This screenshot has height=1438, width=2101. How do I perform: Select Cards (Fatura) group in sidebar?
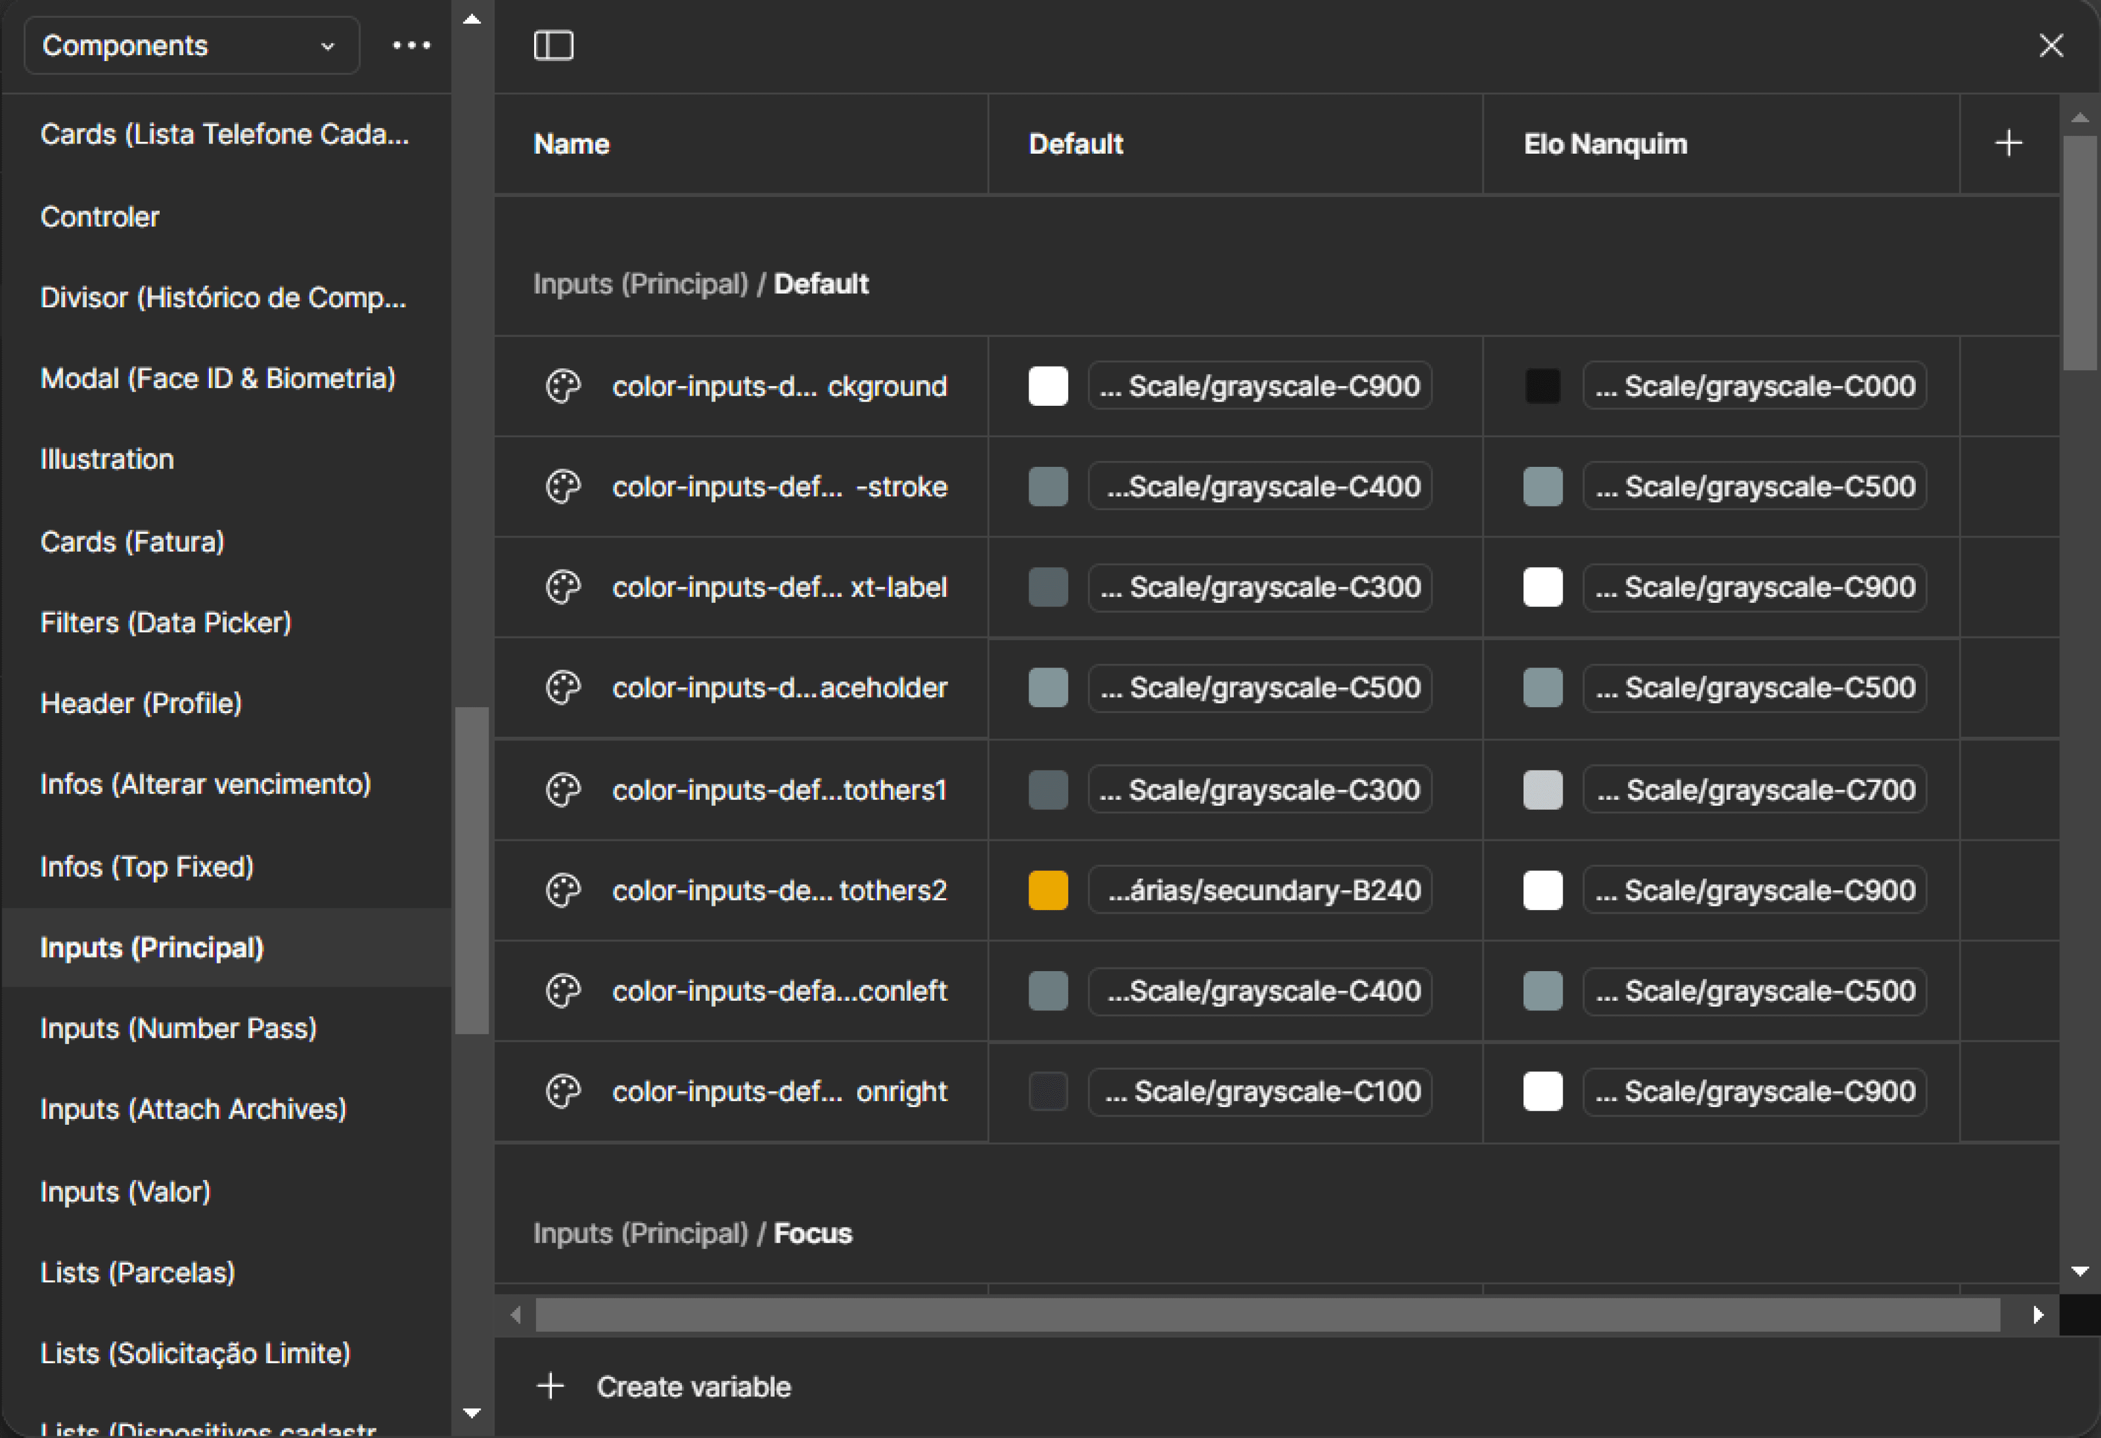point(132,542)
